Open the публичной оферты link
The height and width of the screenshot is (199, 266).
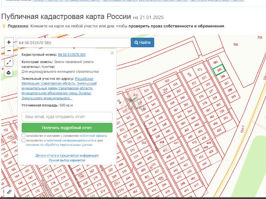point(93,136)
